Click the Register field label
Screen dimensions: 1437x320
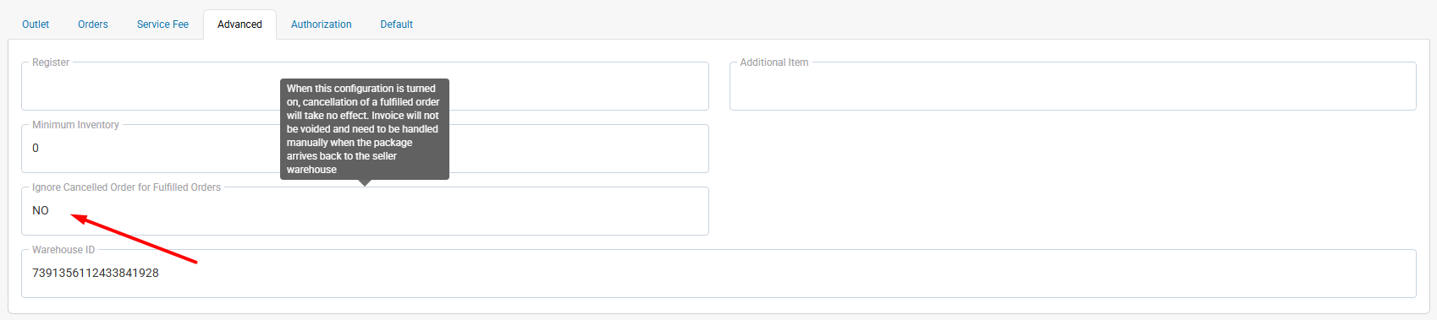pos(51,62)
